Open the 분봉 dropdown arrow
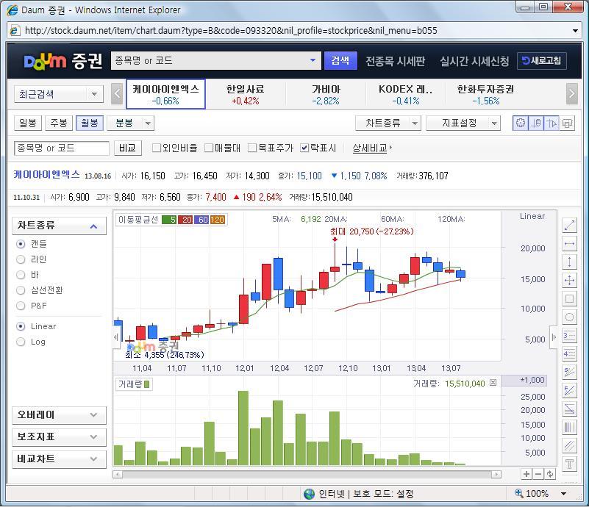This screenshot has height=507, width=589. 148,123
